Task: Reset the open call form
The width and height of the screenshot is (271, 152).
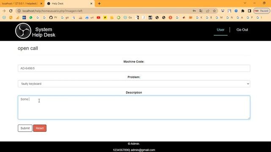Action: coord(40,128)
